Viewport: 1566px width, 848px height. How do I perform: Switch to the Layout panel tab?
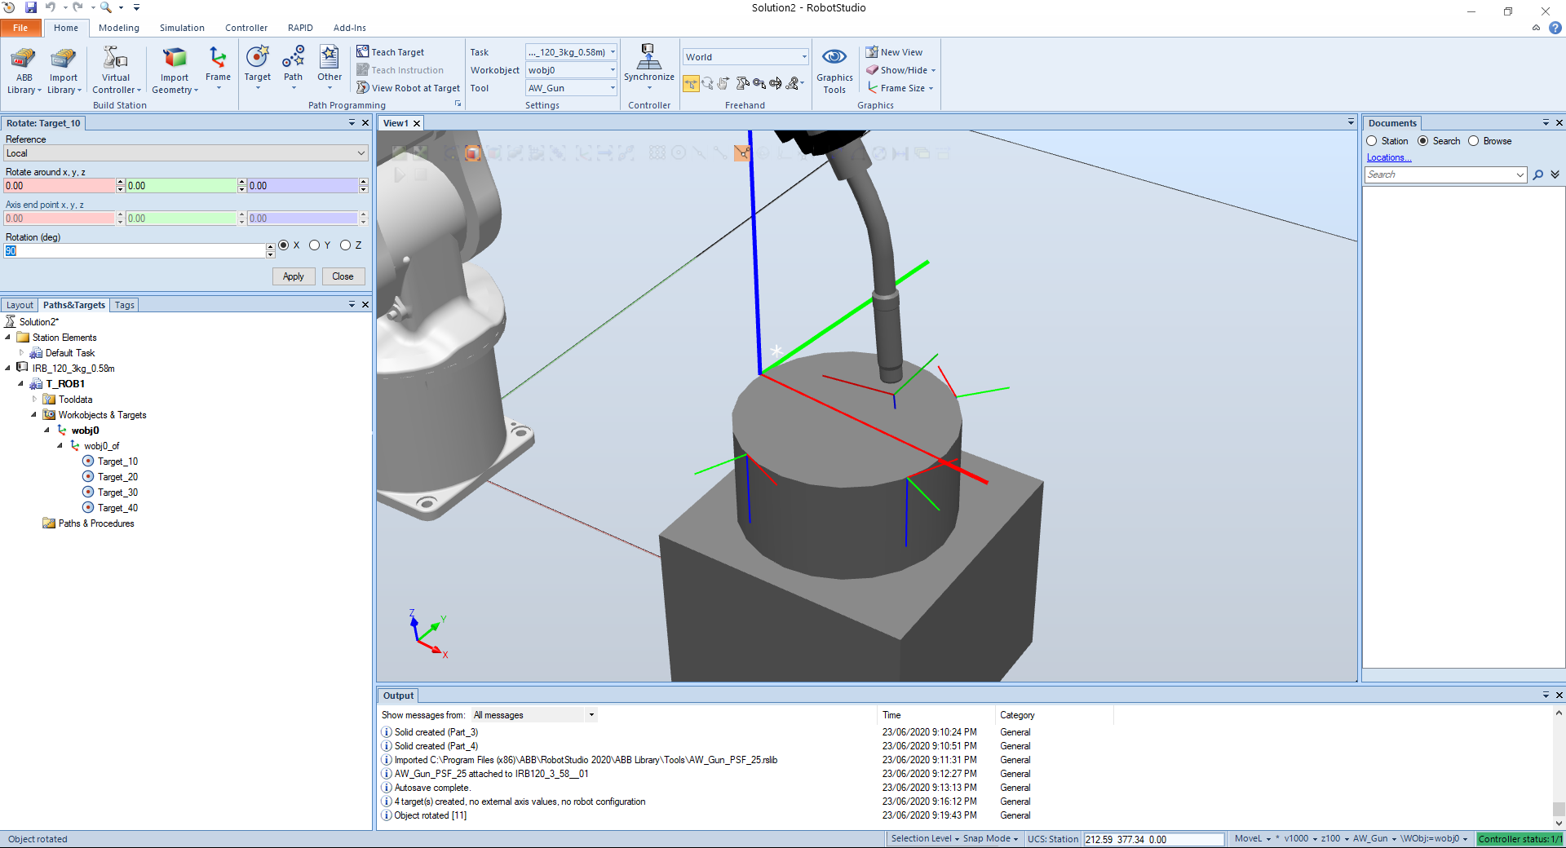click(x=20, y=305)
